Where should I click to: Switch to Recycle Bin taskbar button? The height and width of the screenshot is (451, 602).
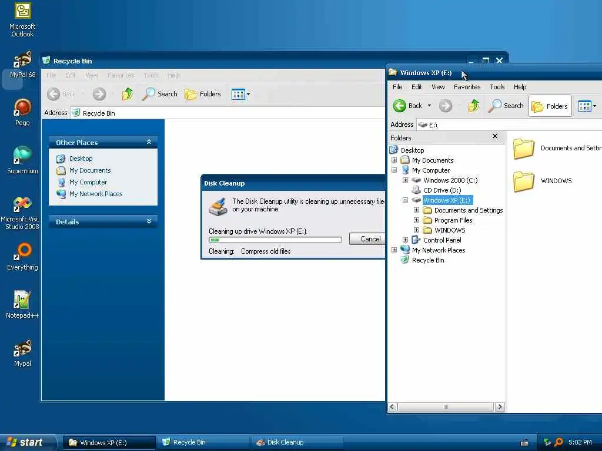[x=203, y=443]
